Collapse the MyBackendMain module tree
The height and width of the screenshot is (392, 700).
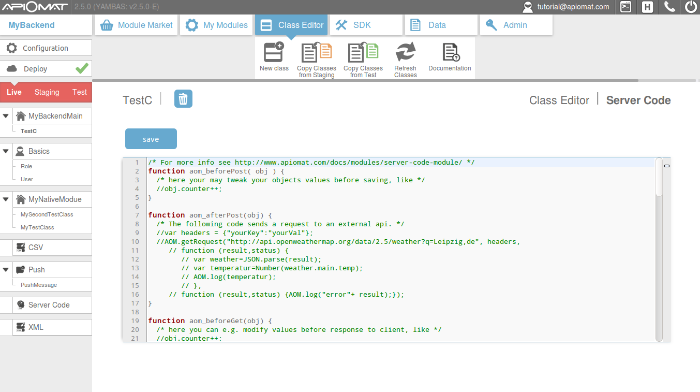click(x=6, y=116)
